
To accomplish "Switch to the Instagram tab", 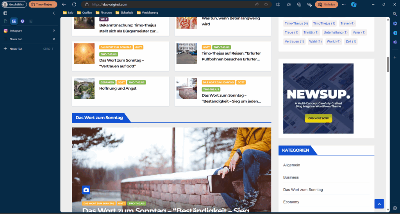I will click(x=29, y=30).
